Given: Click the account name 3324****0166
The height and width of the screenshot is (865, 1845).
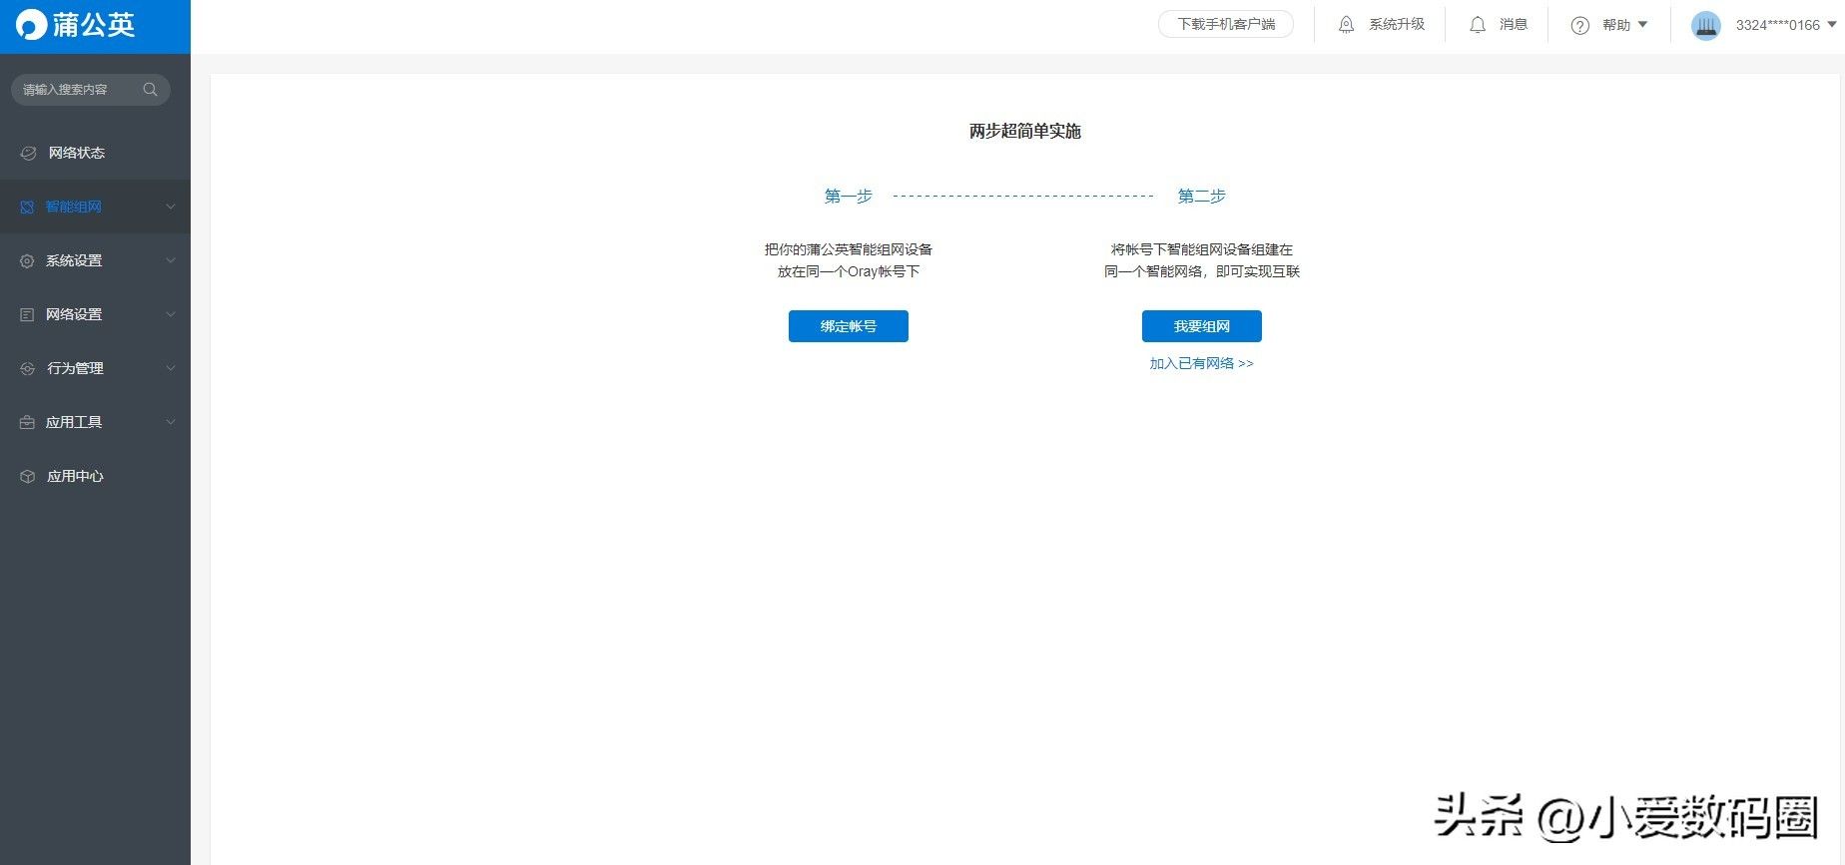Looking at the screenshot, I should click(1778, 25).
